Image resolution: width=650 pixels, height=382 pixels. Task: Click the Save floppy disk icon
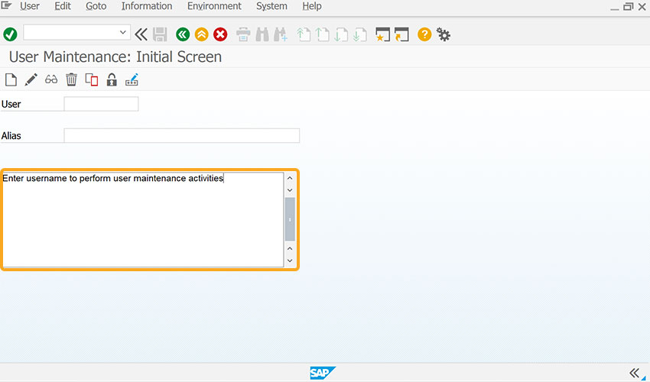pos(160,34)
